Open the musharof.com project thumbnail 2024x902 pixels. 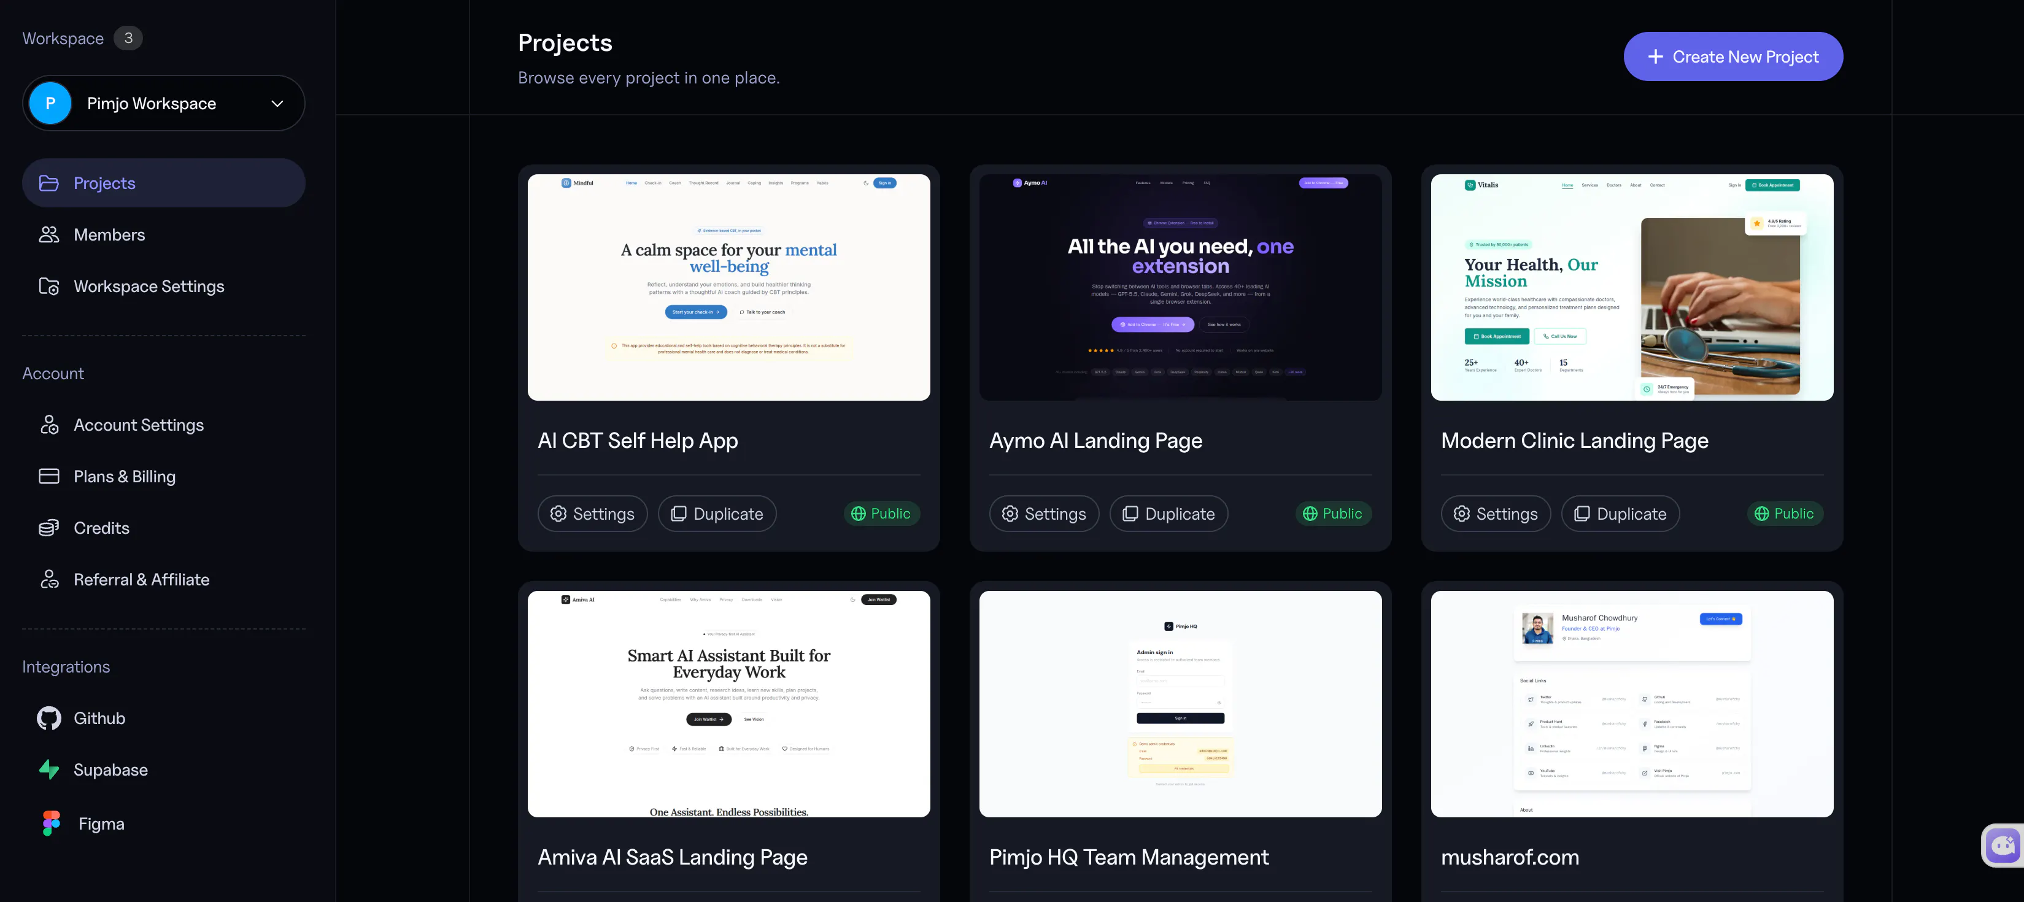pos(1632,704)
